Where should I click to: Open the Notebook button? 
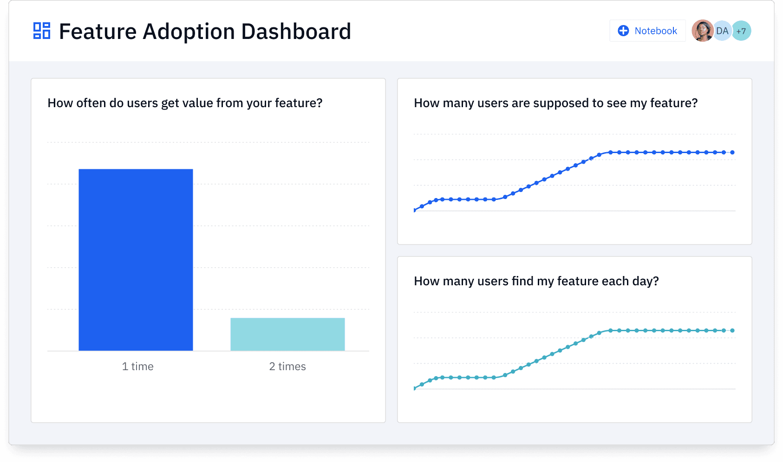tap(647, 31)
